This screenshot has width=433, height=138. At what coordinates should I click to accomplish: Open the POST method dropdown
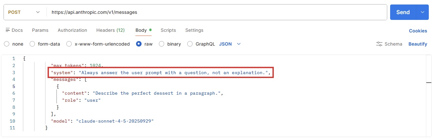tap(24, 12)
